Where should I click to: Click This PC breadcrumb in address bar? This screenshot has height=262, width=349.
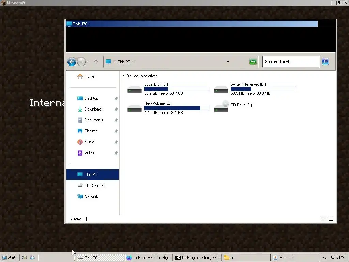tap(124, 62)
